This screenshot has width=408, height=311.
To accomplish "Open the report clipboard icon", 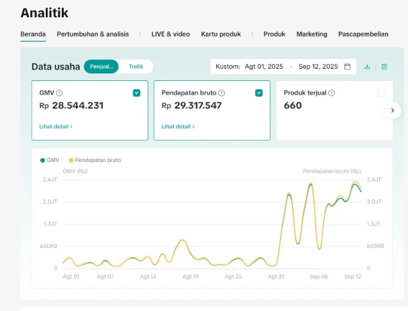I will tap(384, 66).
